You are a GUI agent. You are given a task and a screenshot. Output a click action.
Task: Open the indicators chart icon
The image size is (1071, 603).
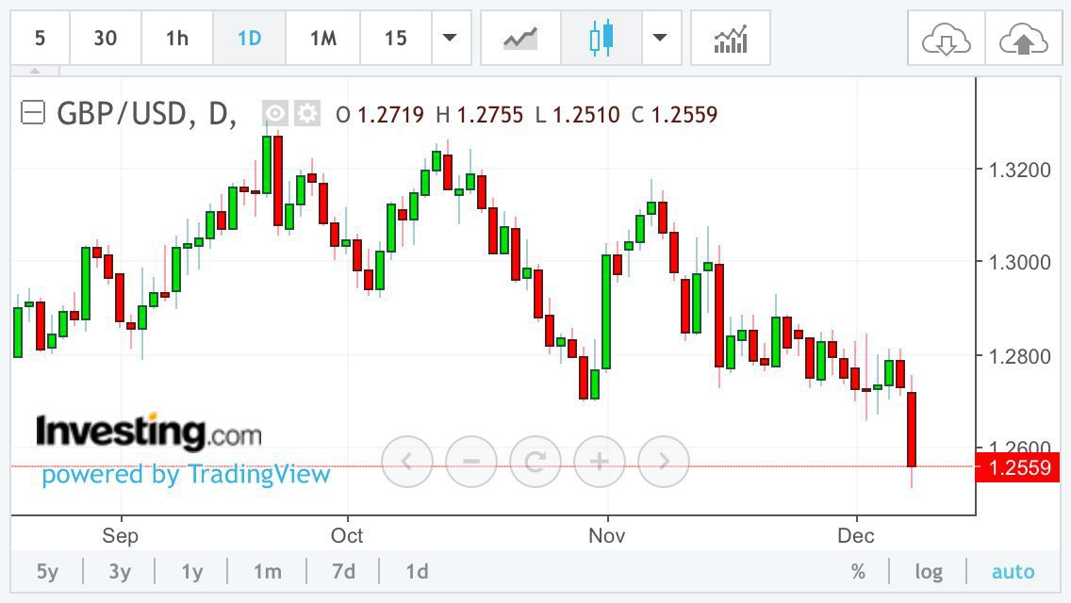click(x=731, y=39)
